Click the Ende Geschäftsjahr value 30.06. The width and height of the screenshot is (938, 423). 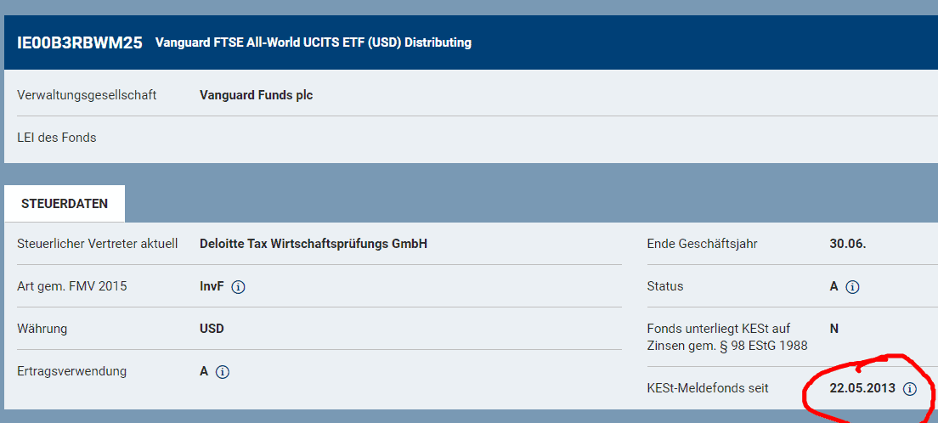pyautogui.click(x=848, y=244)
